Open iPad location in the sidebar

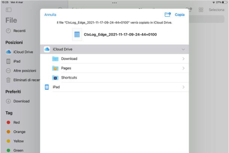(x=17, y=61)
